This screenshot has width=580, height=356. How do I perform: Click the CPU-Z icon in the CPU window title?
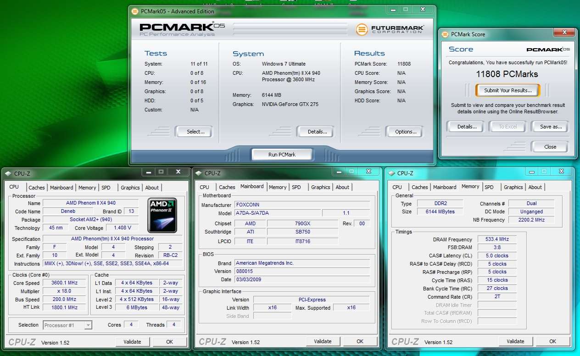click(8, 173)
